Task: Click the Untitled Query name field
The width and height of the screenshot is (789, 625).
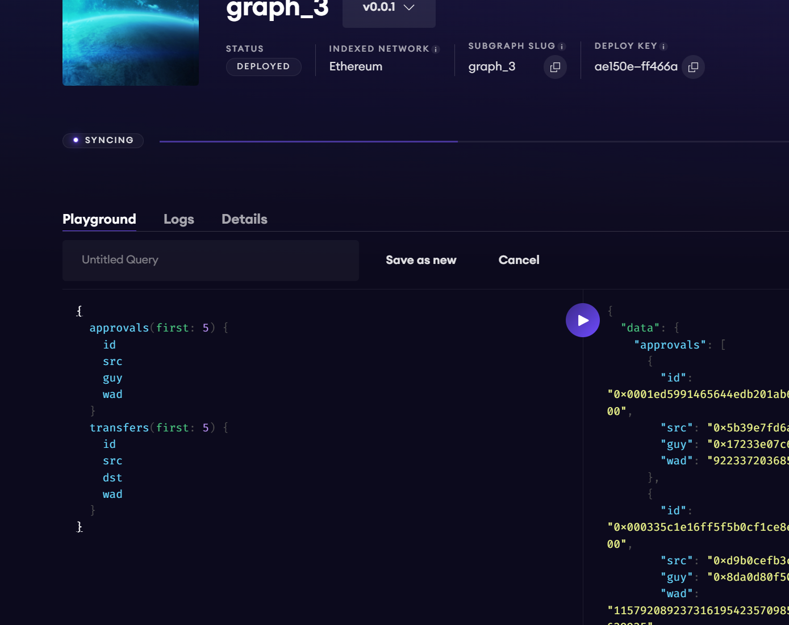Action: pyautogui.click(x=210, y=260)
